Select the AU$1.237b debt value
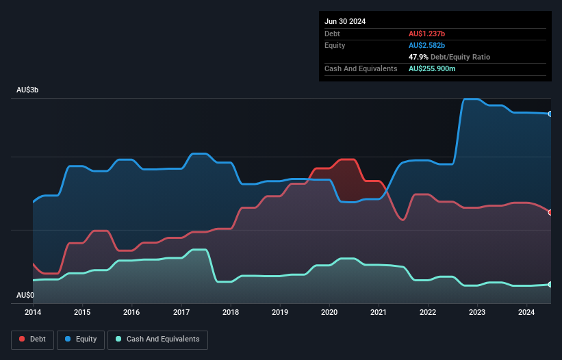This screenshot has height=360, width=562. point(426,34)
